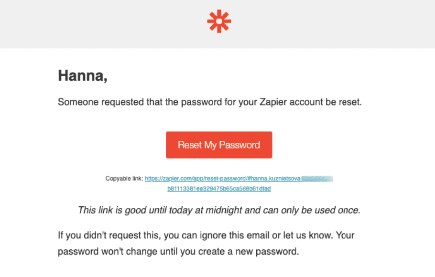Click the greeting text 'Hanna,'

(x=82, y=75)
